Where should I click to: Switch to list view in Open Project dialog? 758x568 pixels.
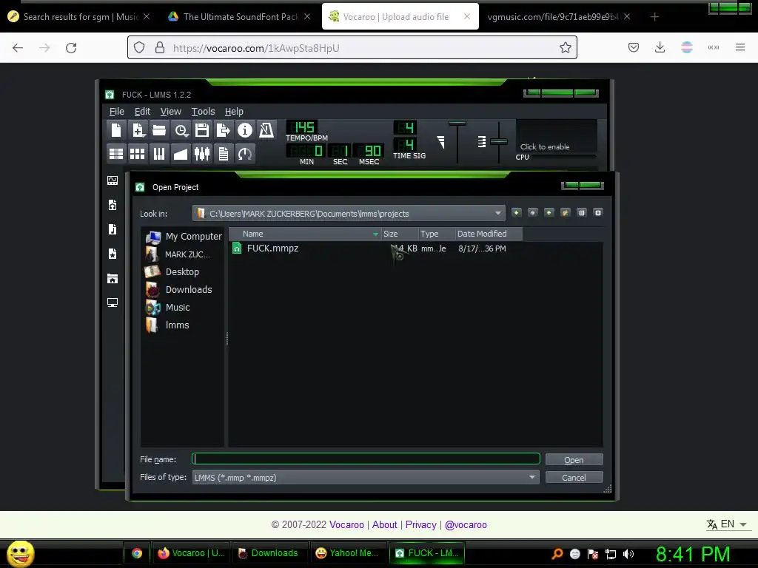582,212
